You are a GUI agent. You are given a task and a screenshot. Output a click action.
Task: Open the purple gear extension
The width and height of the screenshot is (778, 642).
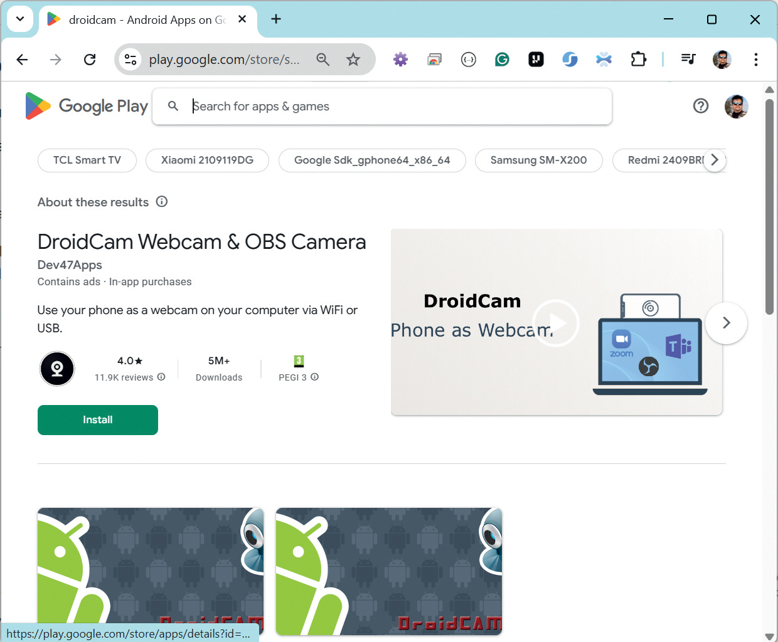point(400,60)
